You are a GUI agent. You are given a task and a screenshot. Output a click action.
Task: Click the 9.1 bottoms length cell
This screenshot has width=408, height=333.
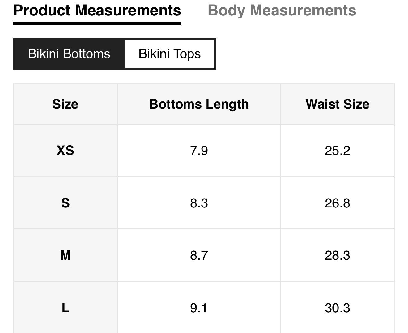point(199,308)
